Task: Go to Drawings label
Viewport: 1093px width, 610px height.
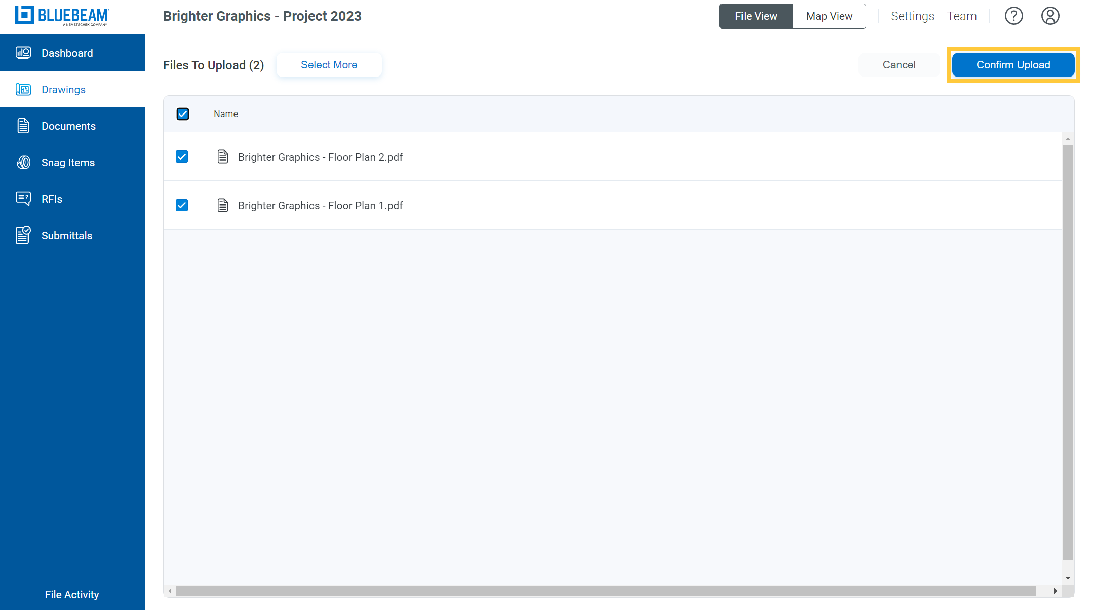Action: tap(63, 90)
